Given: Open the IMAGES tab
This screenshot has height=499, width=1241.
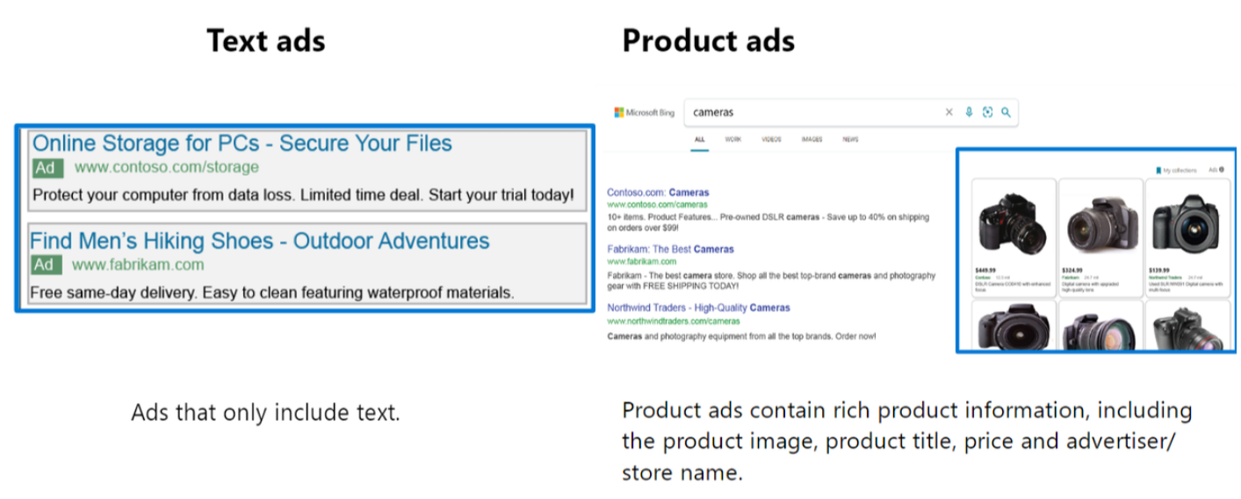Looking at the screenshot, I should click(812, 140).
